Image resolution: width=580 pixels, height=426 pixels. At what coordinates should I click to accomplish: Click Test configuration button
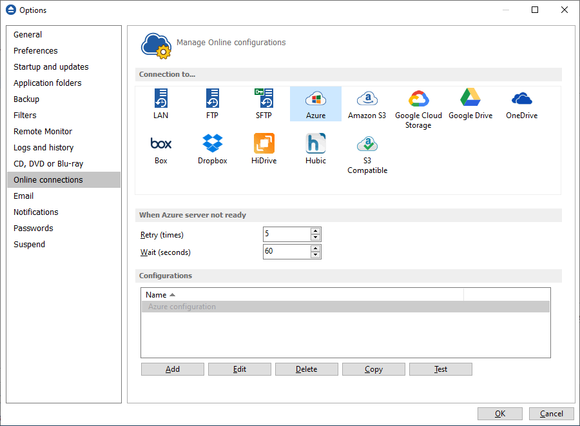[x=441, y=369]
